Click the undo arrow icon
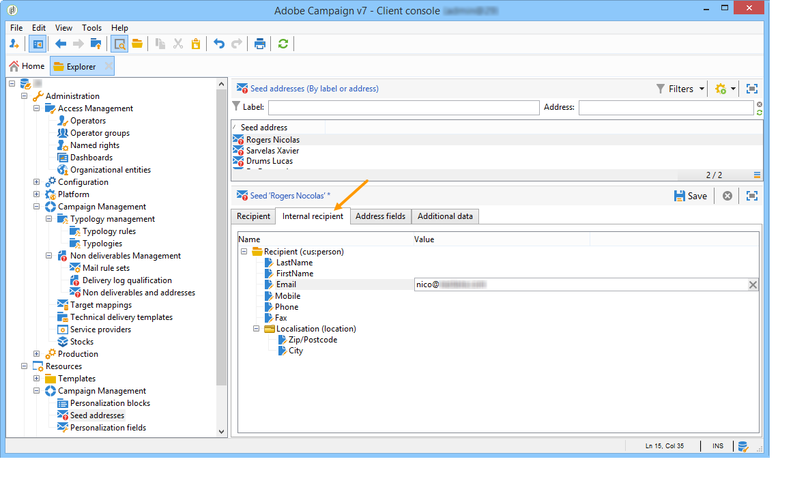 pyautogui.click(x=218, y=44)
